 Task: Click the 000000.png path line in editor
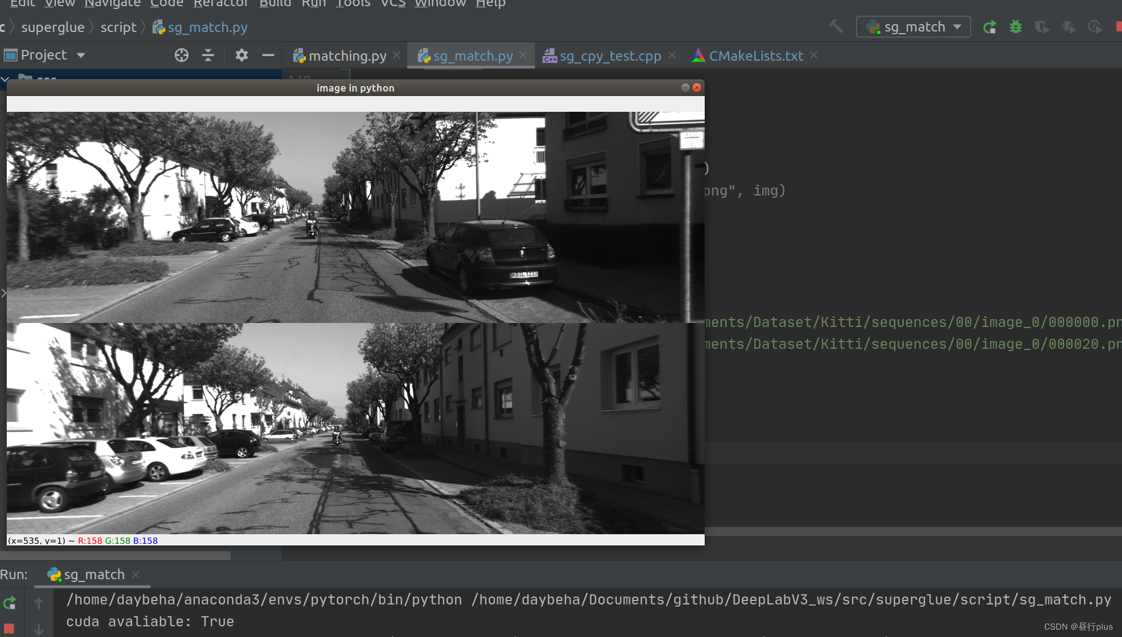point(913,322)
